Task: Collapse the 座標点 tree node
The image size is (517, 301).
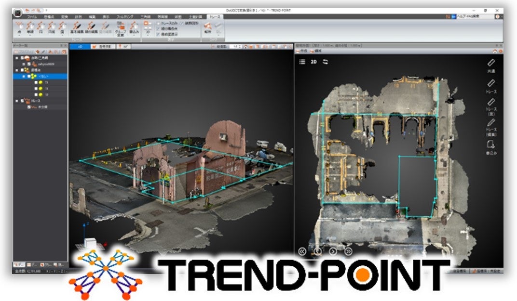Action: (17, 70)
